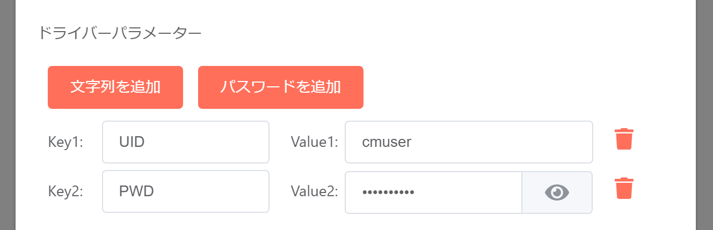Click the 文字列を追加 button
The width and height of the screenshot is (713, 230).
tap(115, 87)
